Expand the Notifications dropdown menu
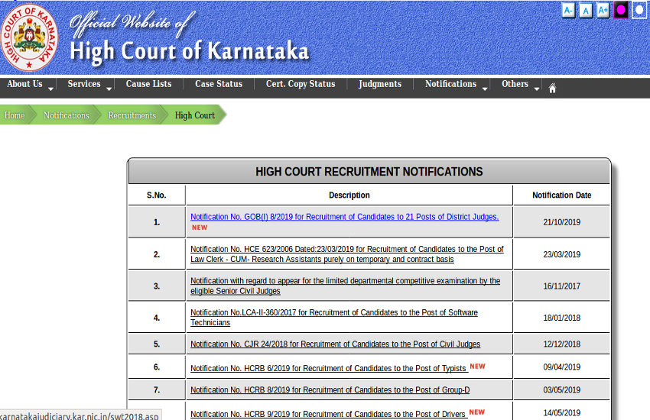This screenshot has width=650, height=420. [456, 85]
